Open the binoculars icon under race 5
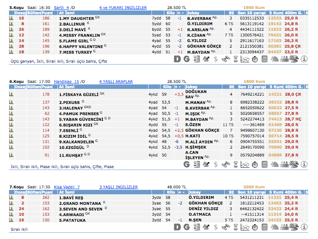Screen dimensions: 318x239 tap(225, 59)
